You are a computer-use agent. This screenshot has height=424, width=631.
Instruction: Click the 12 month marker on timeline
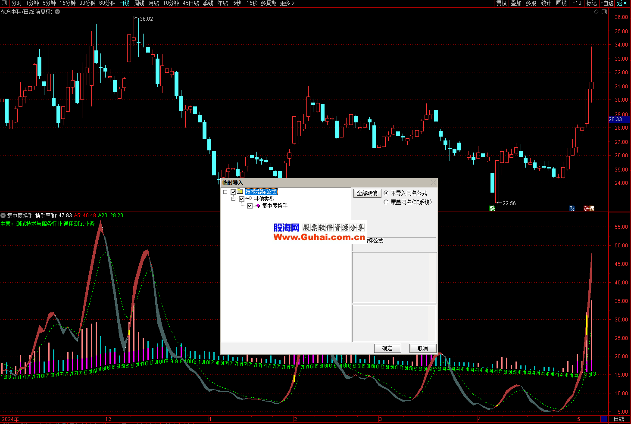click(108, 419)
